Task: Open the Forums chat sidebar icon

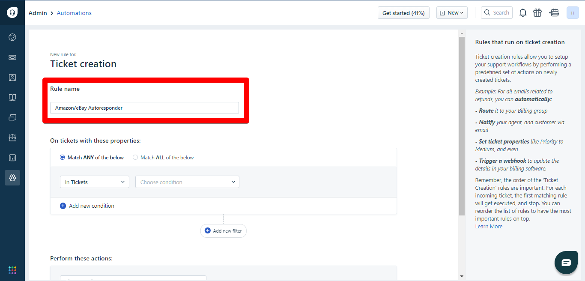Action: (12, 118)
